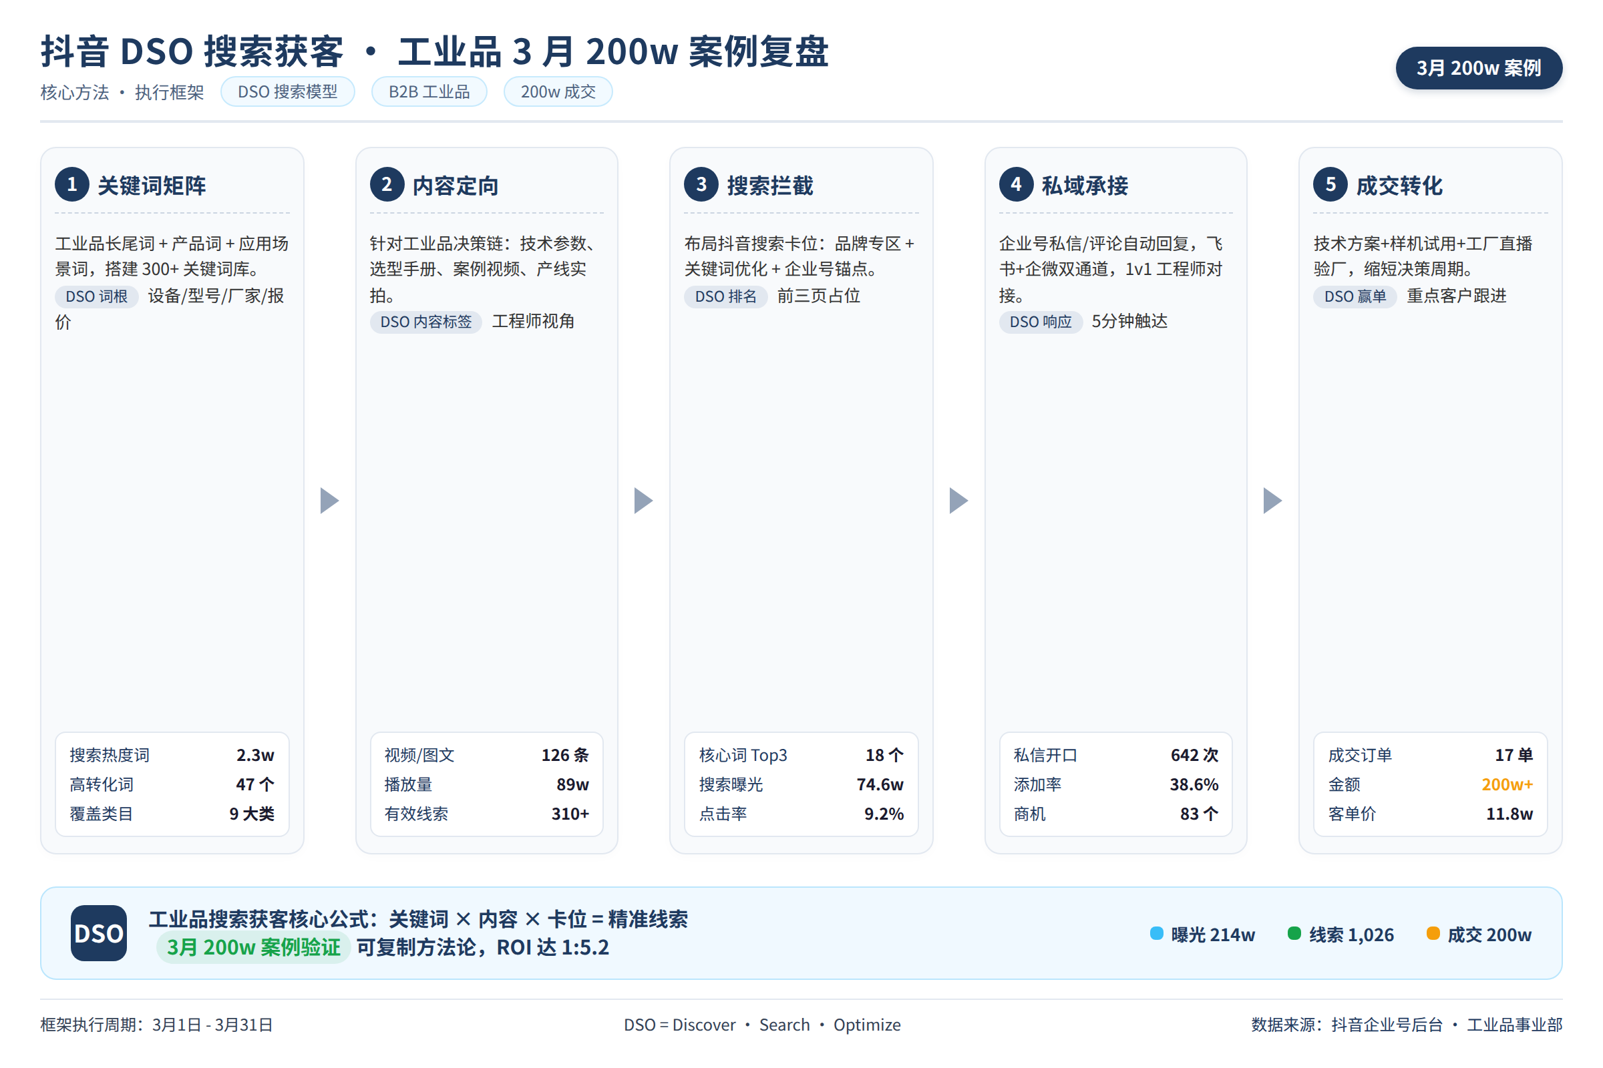Click the 视频/图文 value 126 条

point(566,755)
